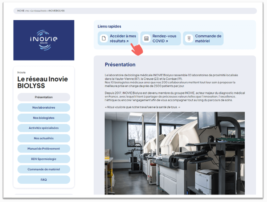Click the test tube icon beside Commande de matériel
This screenshot has height=202, width=267.
click(189, 38)
